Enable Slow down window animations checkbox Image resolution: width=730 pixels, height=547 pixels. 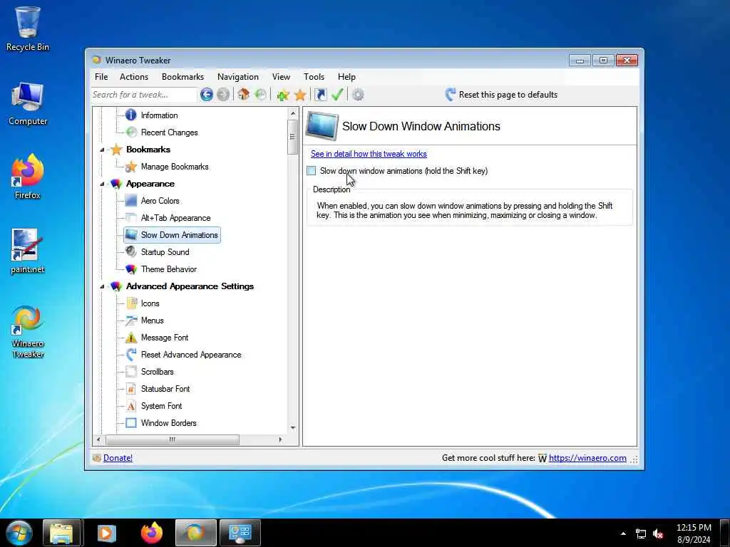312,171
